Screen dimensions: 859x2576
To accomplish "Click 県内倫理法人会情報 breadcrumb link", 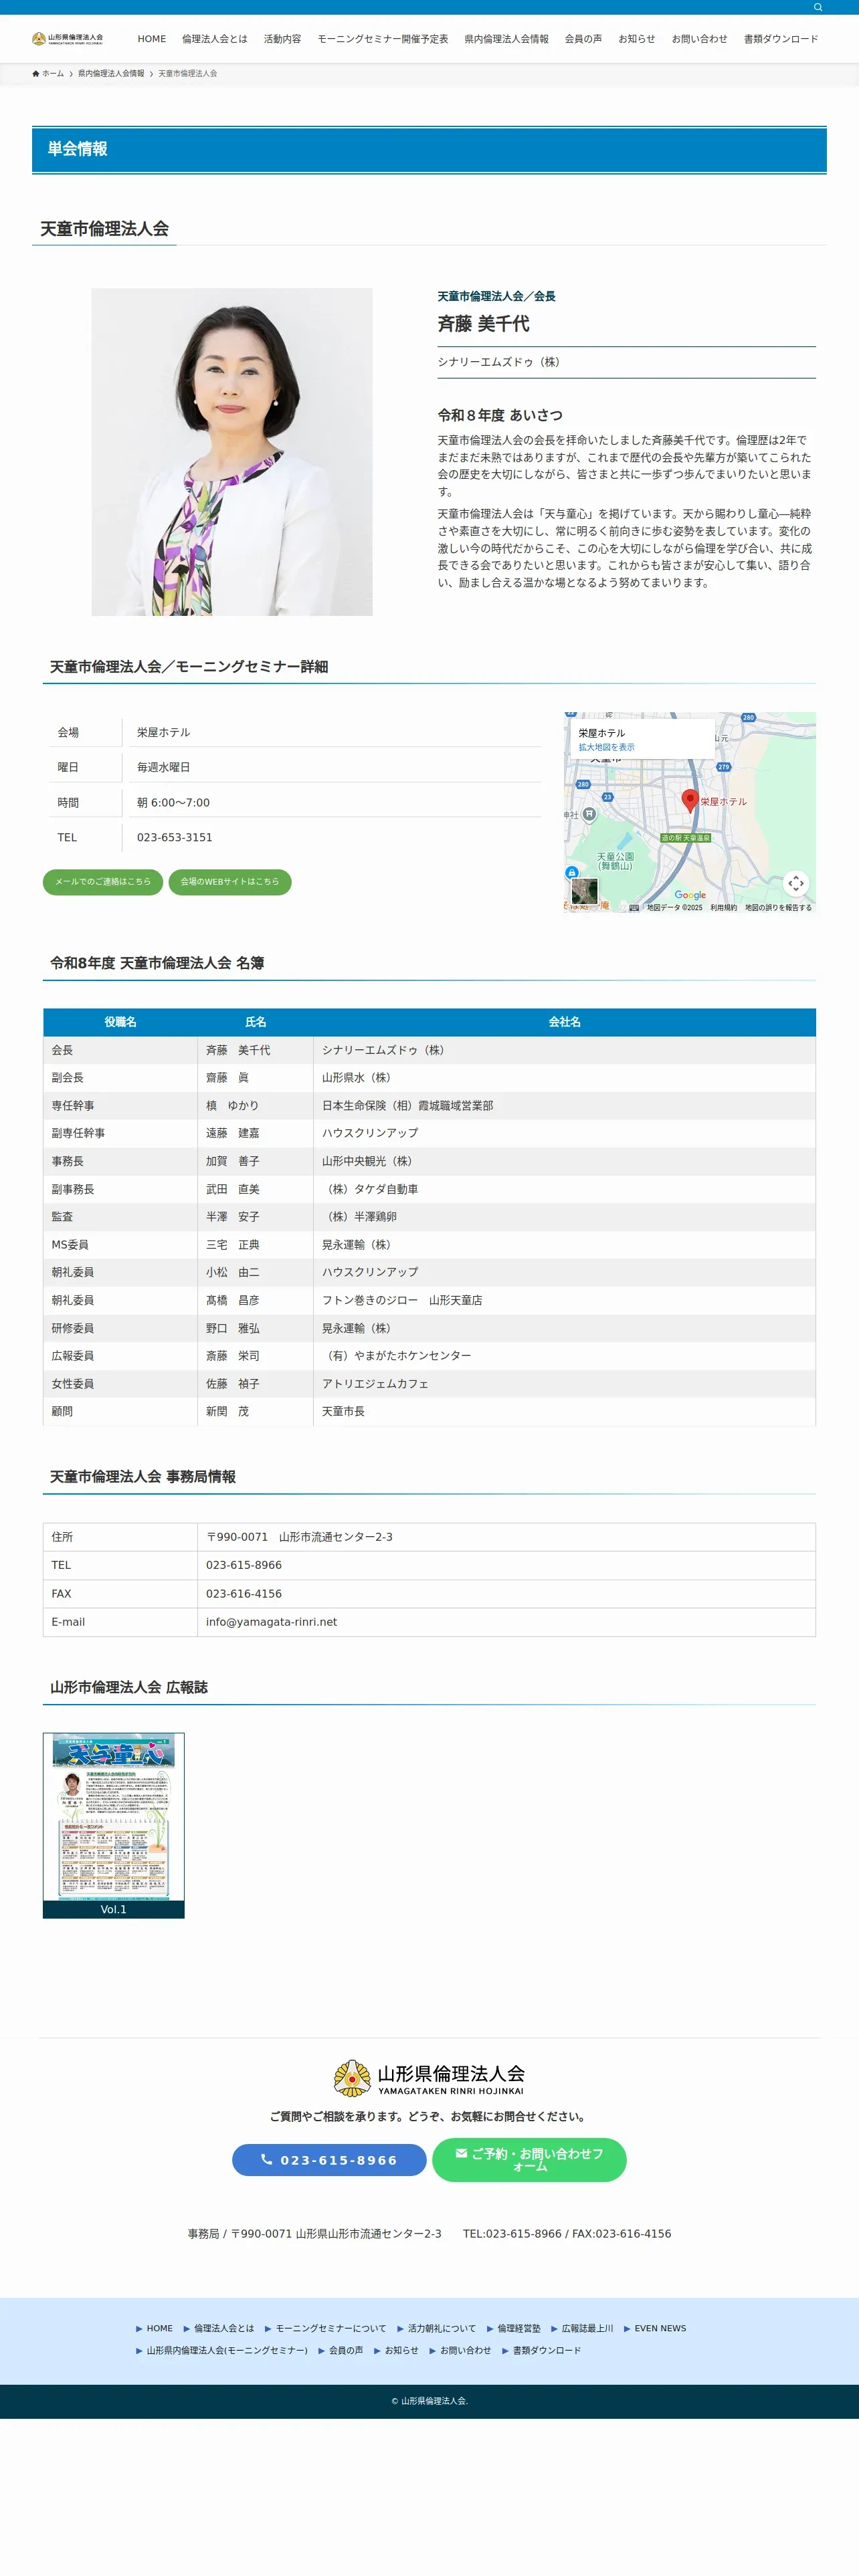I will pos(111,74).
